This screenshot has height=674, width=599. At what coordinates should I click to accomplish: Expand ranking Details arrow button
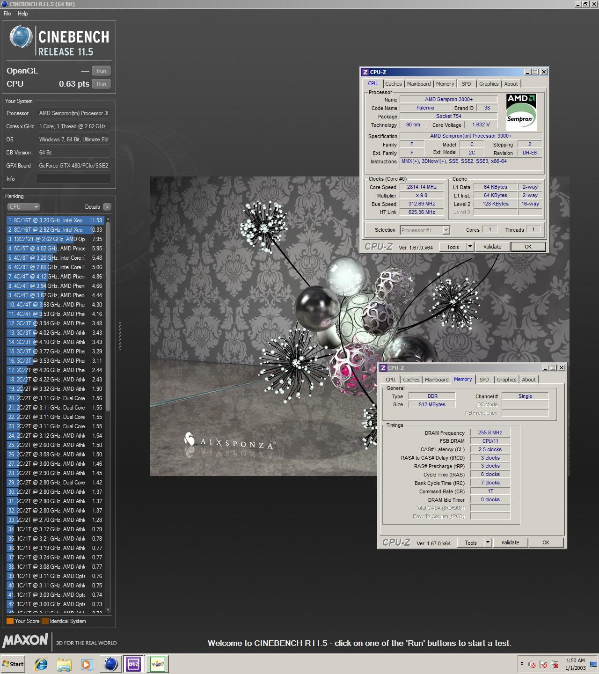pyautogui.click(x=107, y=206)
